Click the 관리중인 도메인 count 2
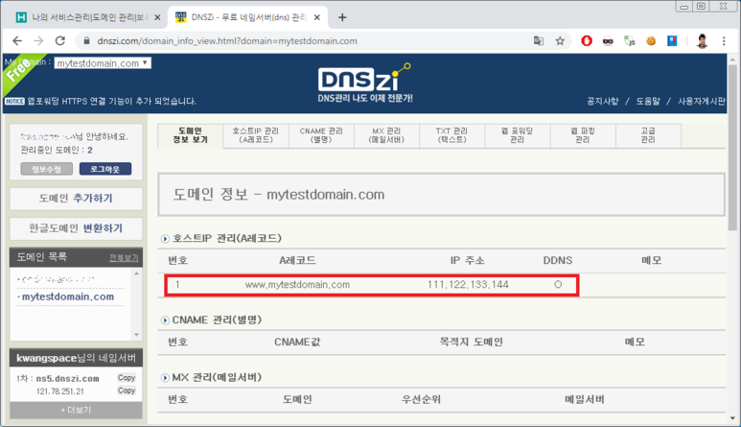The width and height of the screenshot is (741, 427). pyautogui.click(x=90, y=151)
